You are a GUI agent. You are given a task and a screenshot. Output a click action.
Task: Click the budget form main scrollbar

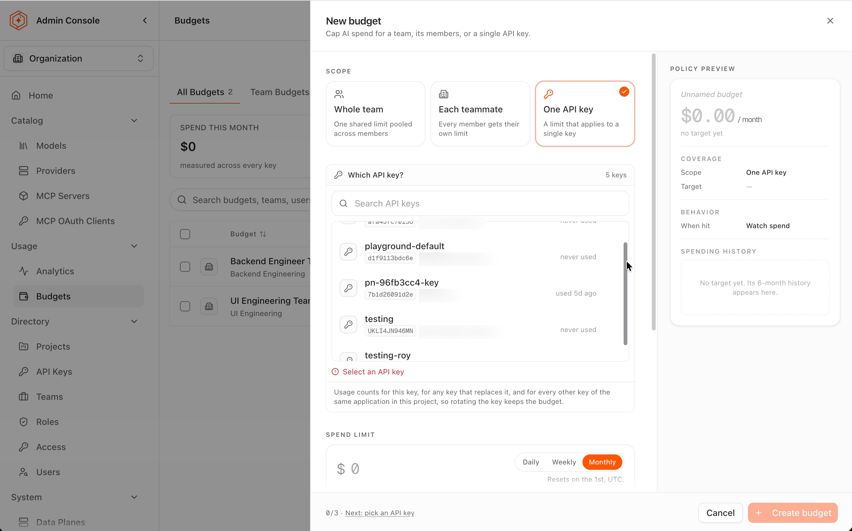[x=653, y=192]
